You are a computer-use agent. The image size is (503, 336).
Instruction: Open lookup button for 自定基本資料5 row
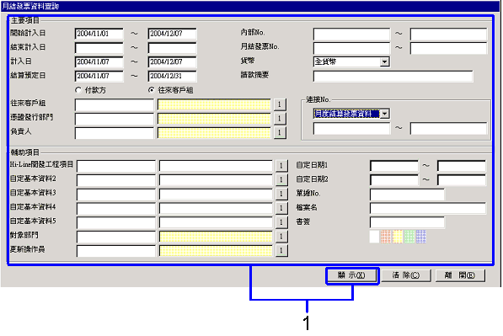point(281,222)
